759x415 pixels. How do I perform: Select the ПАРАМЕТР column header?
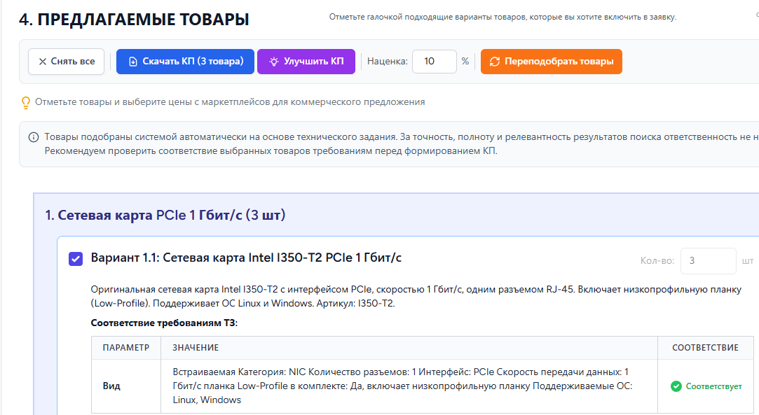click(126, 348)
